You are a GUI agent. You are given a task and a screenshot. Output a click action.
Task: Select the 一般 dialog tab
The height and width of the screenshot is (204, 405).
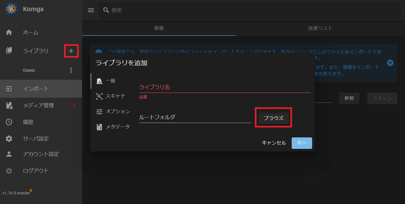point(110,81)
